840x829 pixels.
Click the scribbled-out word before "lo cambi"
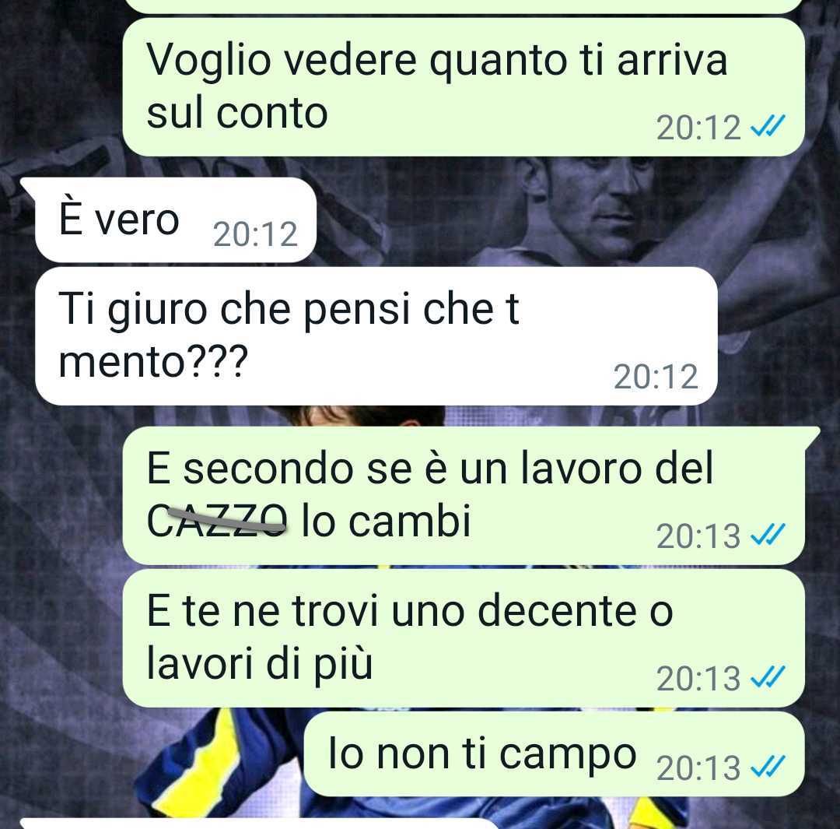pos(218,521)
